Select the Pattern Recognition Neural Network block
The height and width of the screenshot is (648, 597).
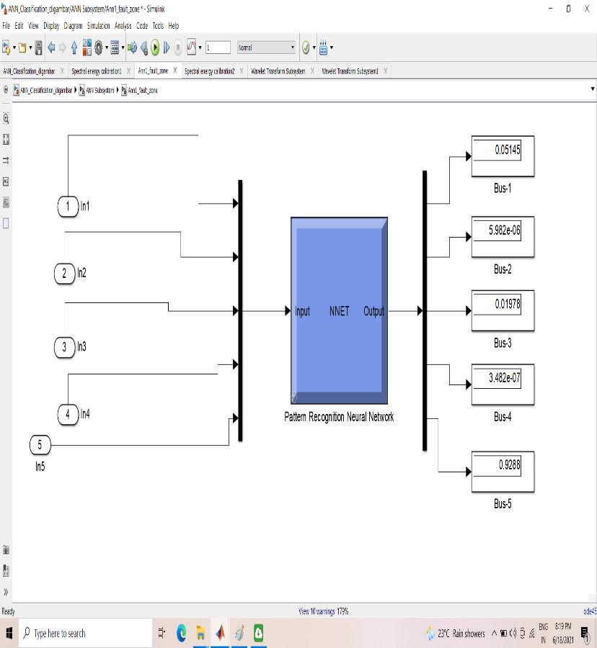tap(340, 311)
